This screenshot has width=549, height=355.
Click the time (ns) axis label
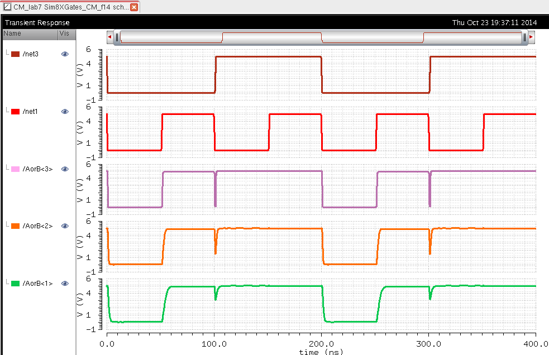[321, 352]
